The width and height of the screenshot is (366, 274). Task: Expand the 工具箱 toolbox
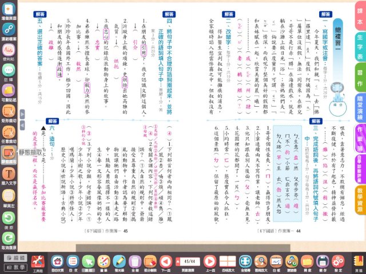(38, 261)
